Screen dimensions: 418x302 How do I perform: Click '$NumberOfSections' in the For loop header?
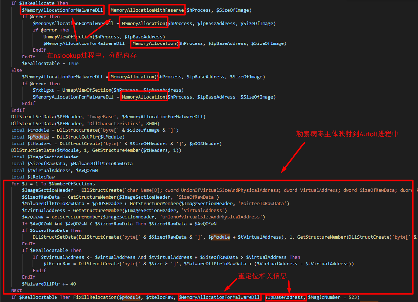[72, 184]
